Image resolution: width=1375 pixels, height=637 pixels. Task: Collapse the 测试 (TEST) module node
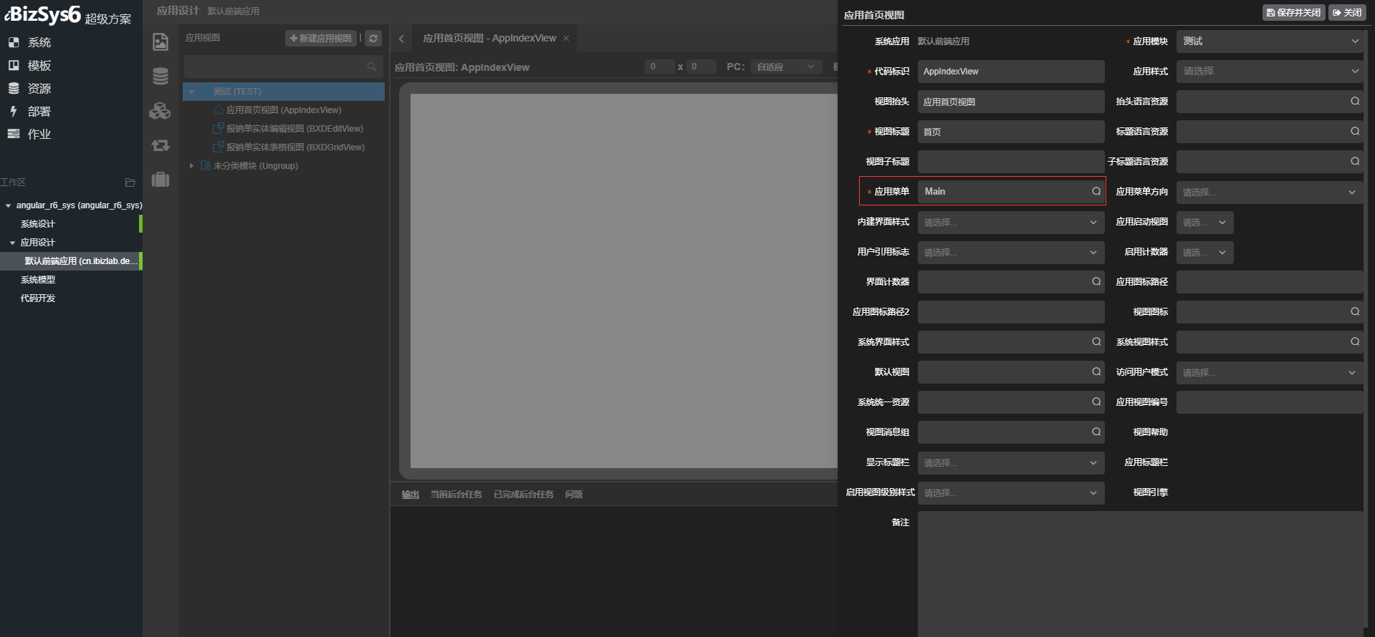[x=191, y=92]
